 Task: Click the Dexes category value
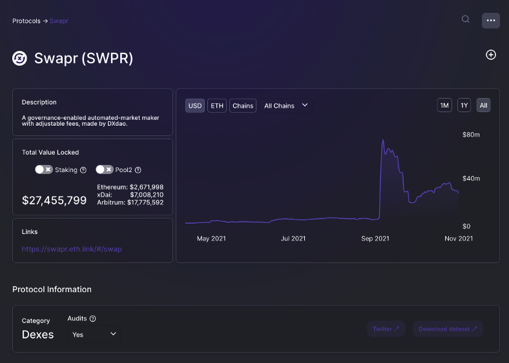click(37, 335)
